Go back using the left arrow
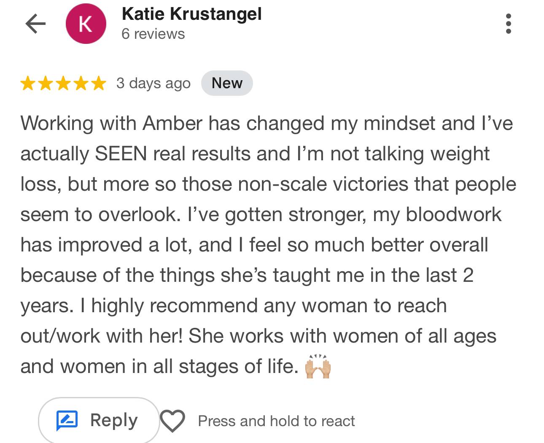544x443 pixels. 35,24
